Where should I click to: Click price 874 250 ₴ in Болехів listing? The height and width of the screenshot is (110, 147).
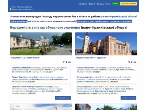pos(32,82)
